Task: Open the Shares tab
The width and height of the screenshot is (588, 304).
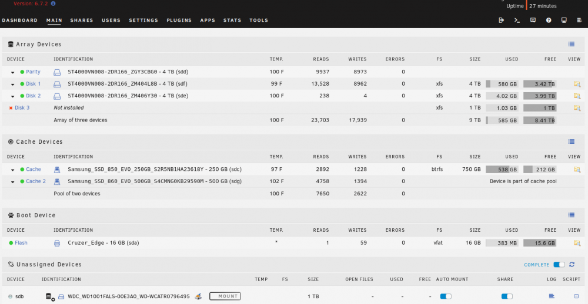Action: [82, 20]
